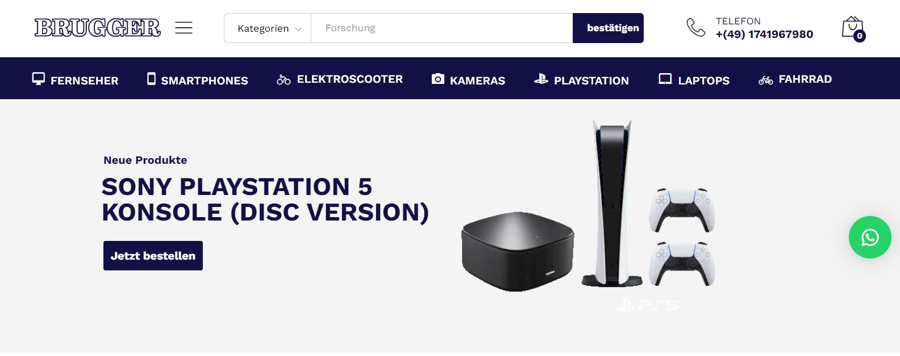Click the bestätigen search button
Screen dimensions: 900x356
click(x=608, y=28)
